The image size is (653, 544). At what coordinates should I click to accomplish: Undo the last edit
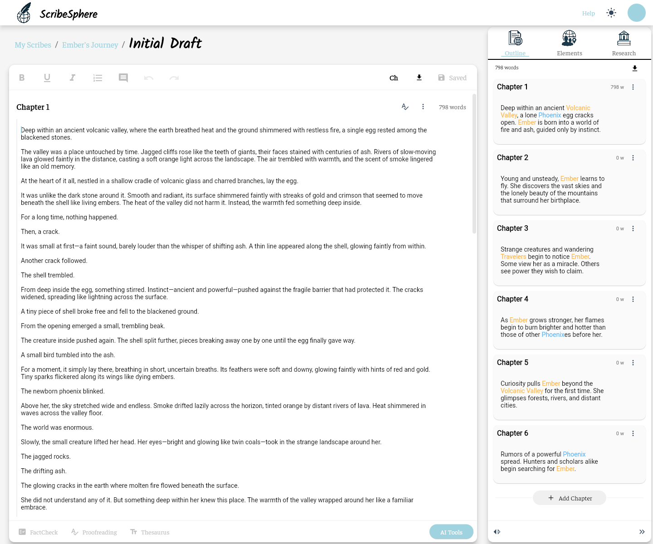(149, 78)
